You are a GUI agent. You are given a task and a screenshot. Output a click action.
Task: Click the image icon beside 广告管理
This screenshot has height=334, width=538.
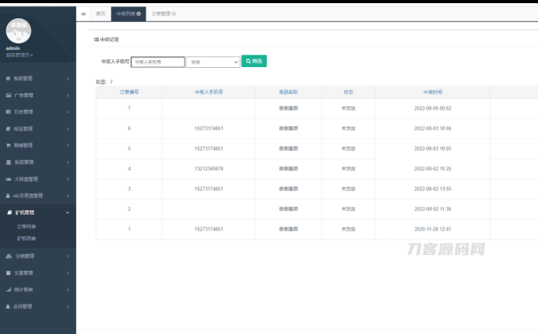tap(8, 96)
